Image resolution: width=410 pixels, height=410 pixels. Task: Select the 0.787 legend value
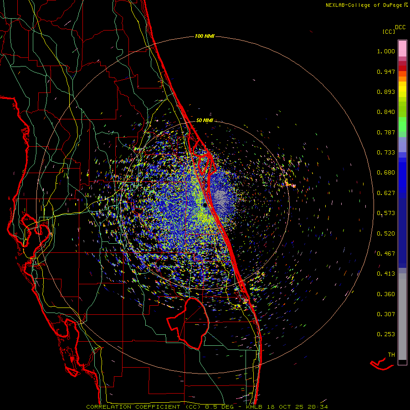tap(386, 132)
